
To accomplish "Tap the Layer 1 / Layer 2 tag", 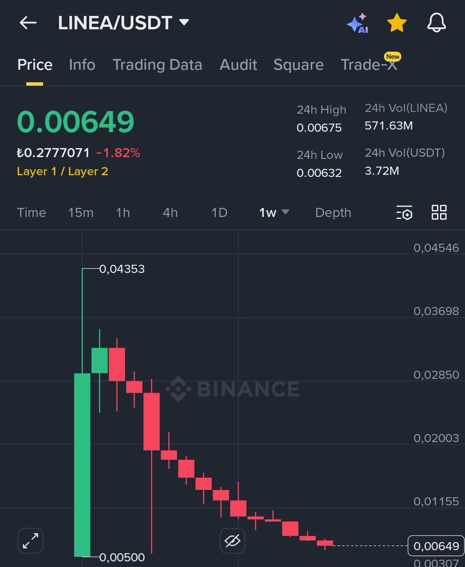I will point(62,172).
